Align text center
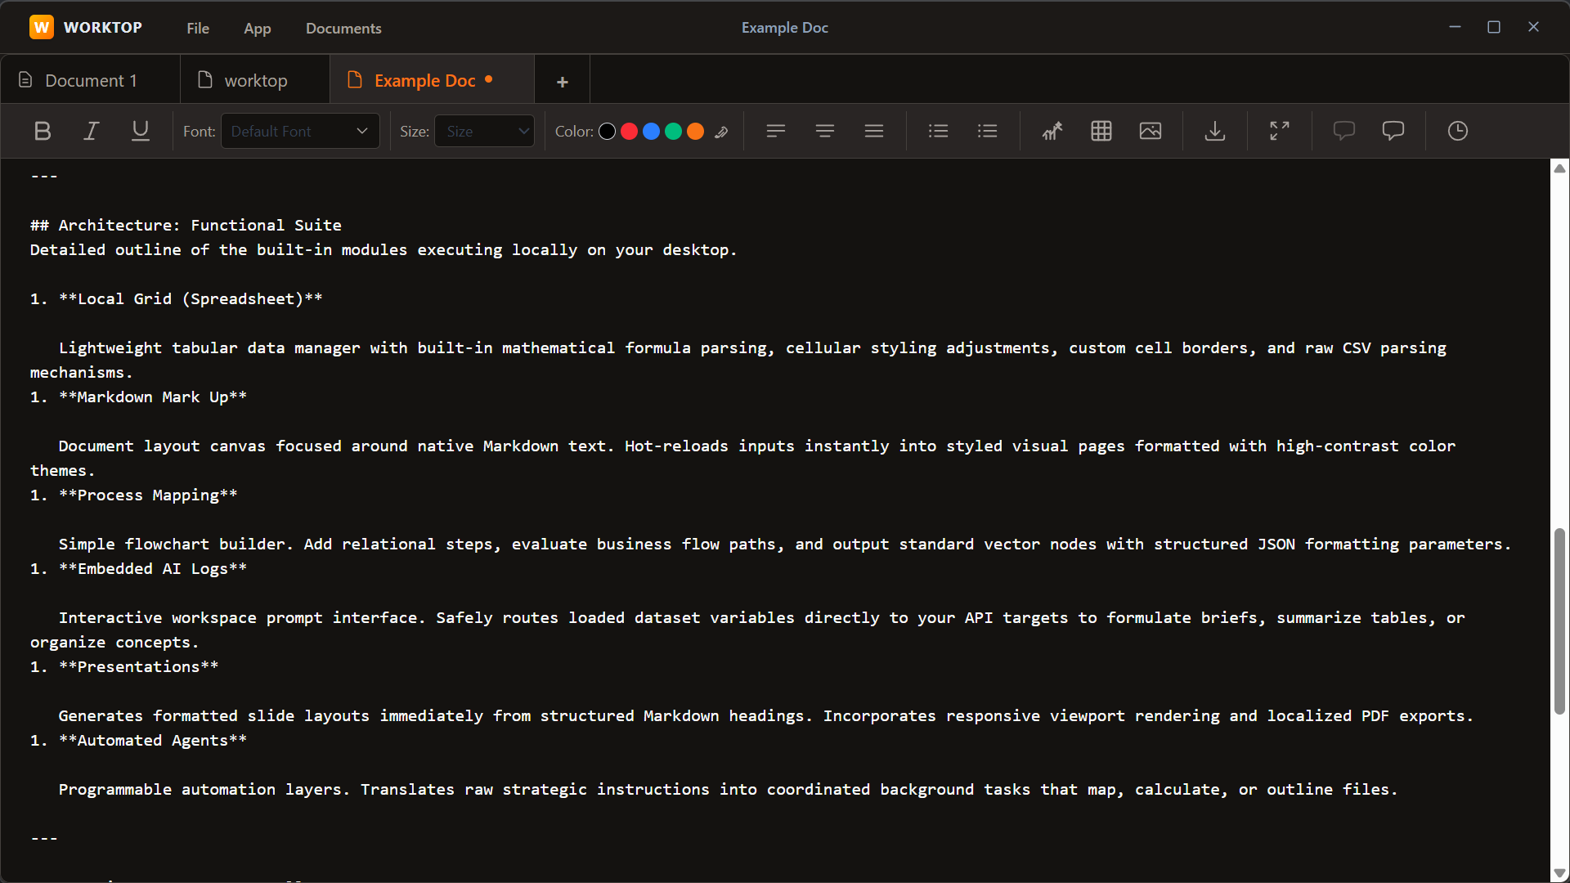The width and height of the screenshot is (1570, 883). pyautogui.click(x=825, y=131)
